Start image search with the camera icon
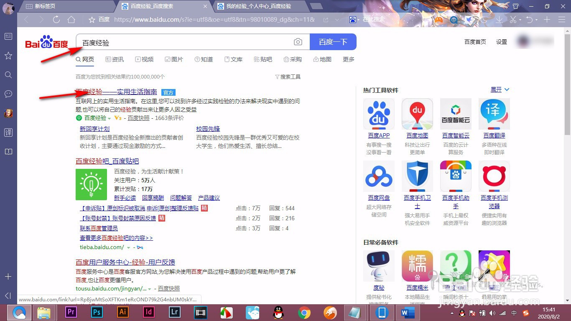Image resolution: width=571 pixels, height=321 pixels. pos(298,42)
